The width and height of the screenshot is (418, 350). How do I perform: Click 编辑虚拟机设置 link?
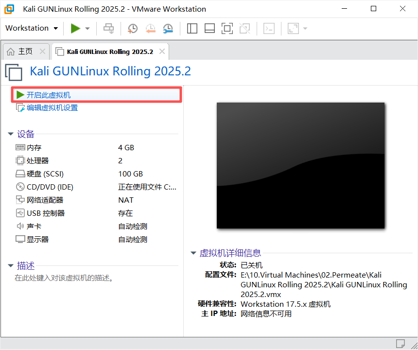(x=52, y=108)
